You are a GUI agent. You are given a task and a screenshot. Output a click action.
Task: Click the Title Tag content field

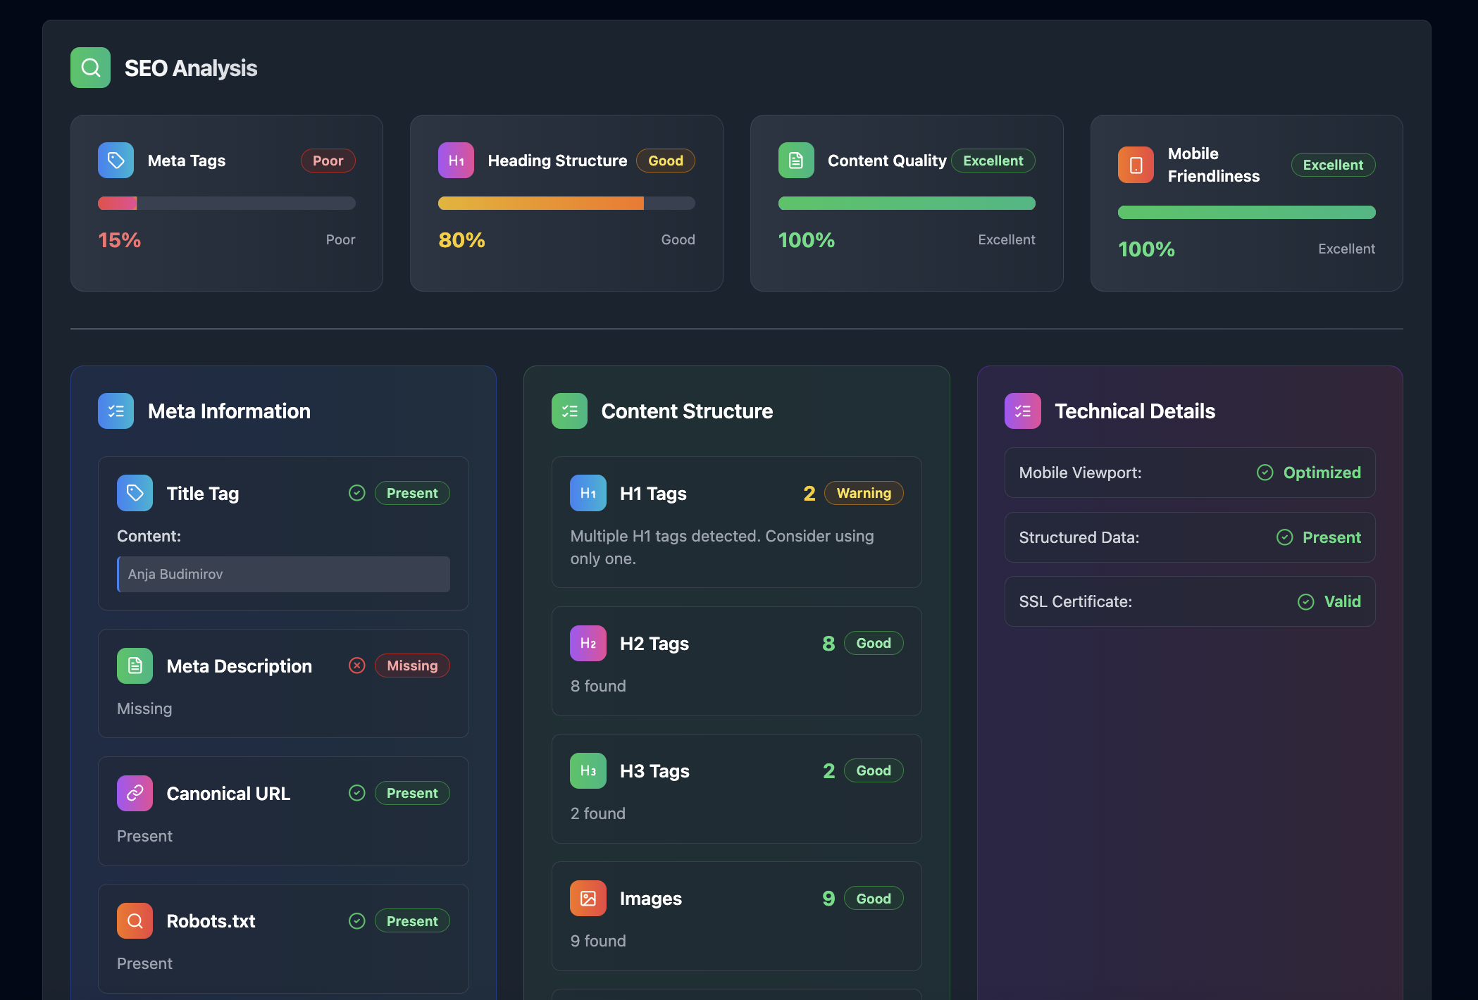[x=283, y=574]
